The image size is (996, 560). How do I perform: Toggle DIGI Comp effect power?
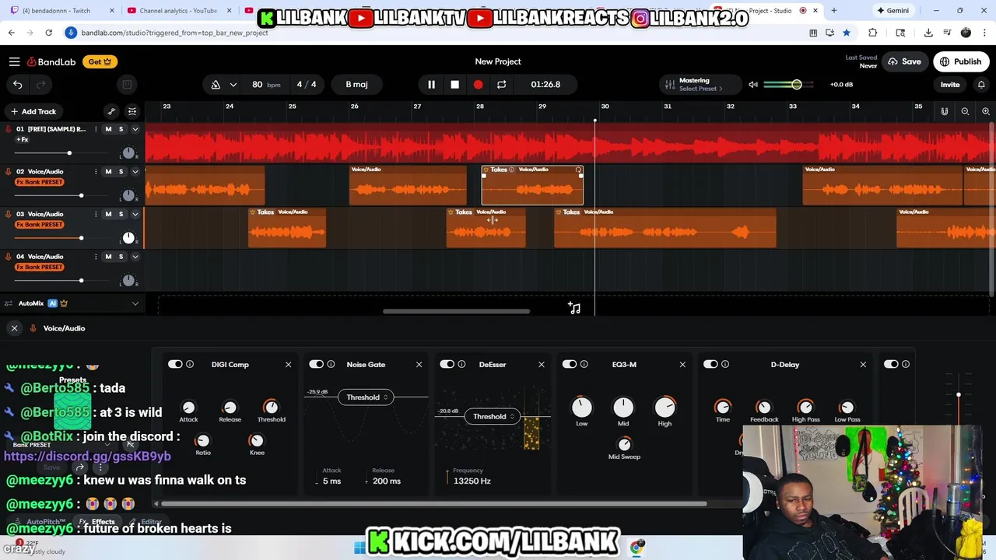(x=174, y=364)
